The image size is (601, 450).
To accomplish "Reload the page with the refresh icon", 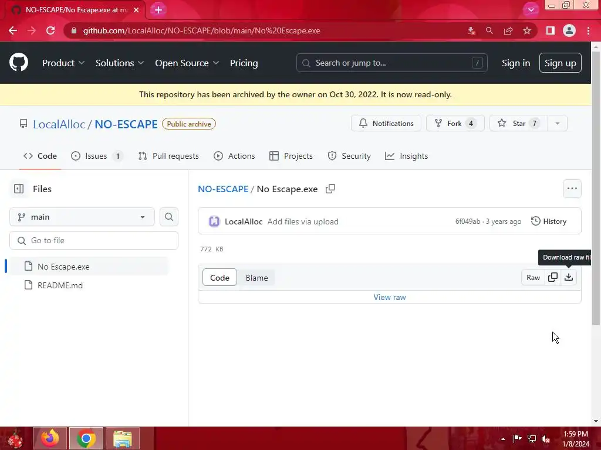I will [x=50, y=30].
